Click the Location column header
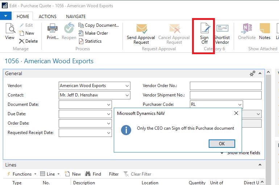The width and height of the screenshot is (279, 185). click(x=150, y=182)
